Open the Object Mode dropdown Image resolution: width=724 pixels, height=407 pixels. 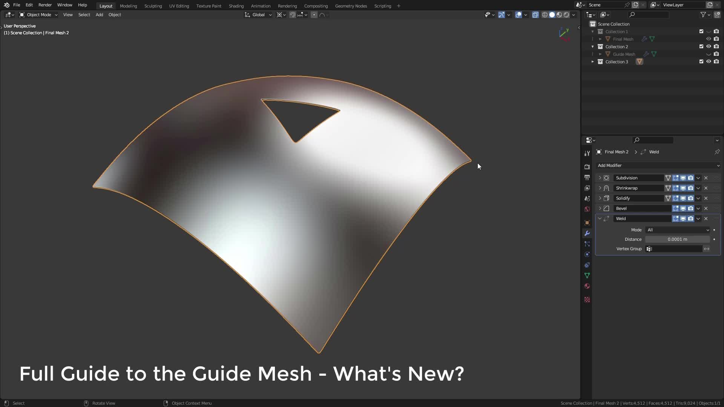pyautogui.click(x=38, y=15)
